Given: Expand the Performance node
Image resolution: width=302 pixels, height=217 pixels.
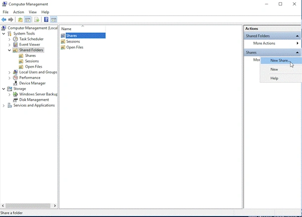Looking at the screenshot, I should [9, 78].
